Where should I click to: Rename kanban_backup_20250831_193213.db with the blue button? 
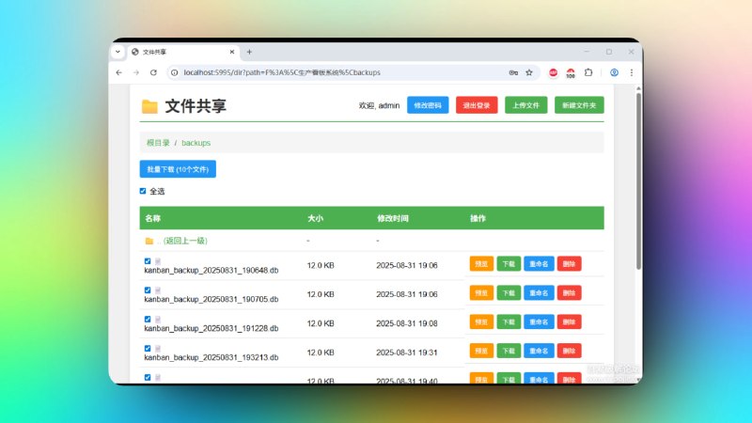tap(539, 351)
